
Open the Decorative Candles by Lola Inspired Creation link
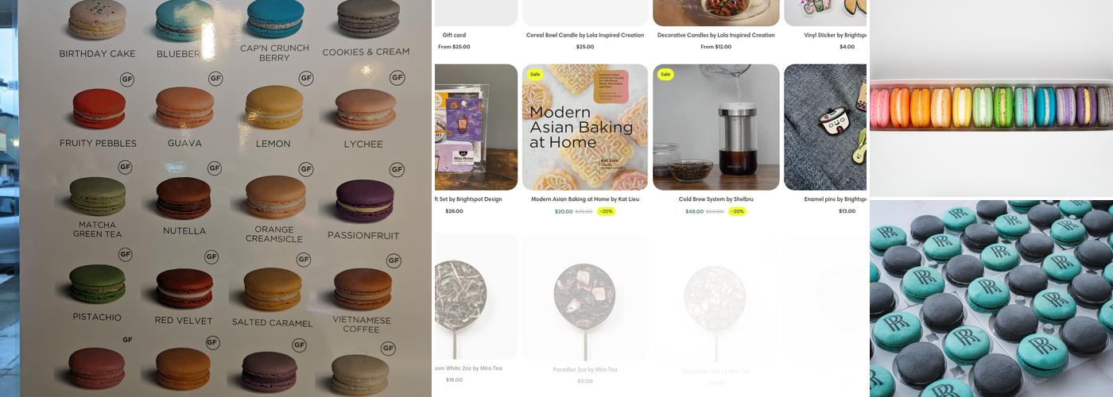pos(715,35)
